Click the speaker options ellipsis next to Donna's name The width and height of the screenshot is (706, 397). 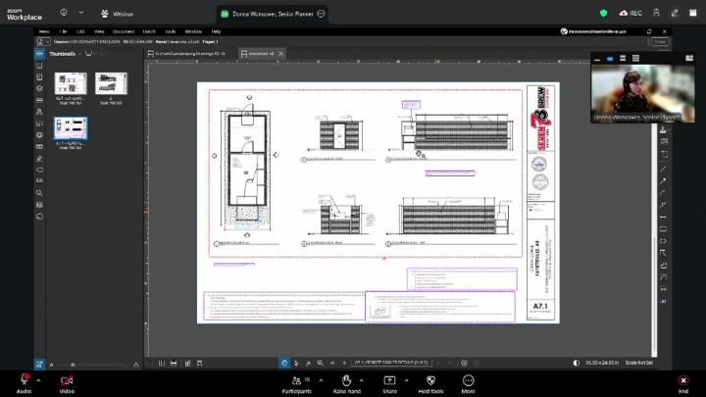321,14
